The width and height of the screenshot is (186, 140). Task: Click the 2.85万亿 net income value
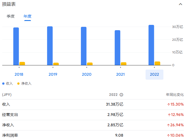(x=115, y=125)
